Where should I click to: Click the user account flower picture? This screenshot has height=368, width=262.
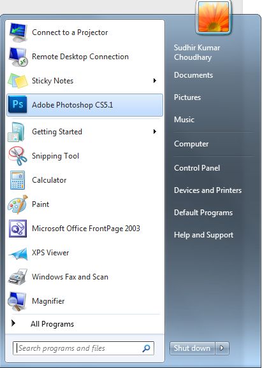214,17
